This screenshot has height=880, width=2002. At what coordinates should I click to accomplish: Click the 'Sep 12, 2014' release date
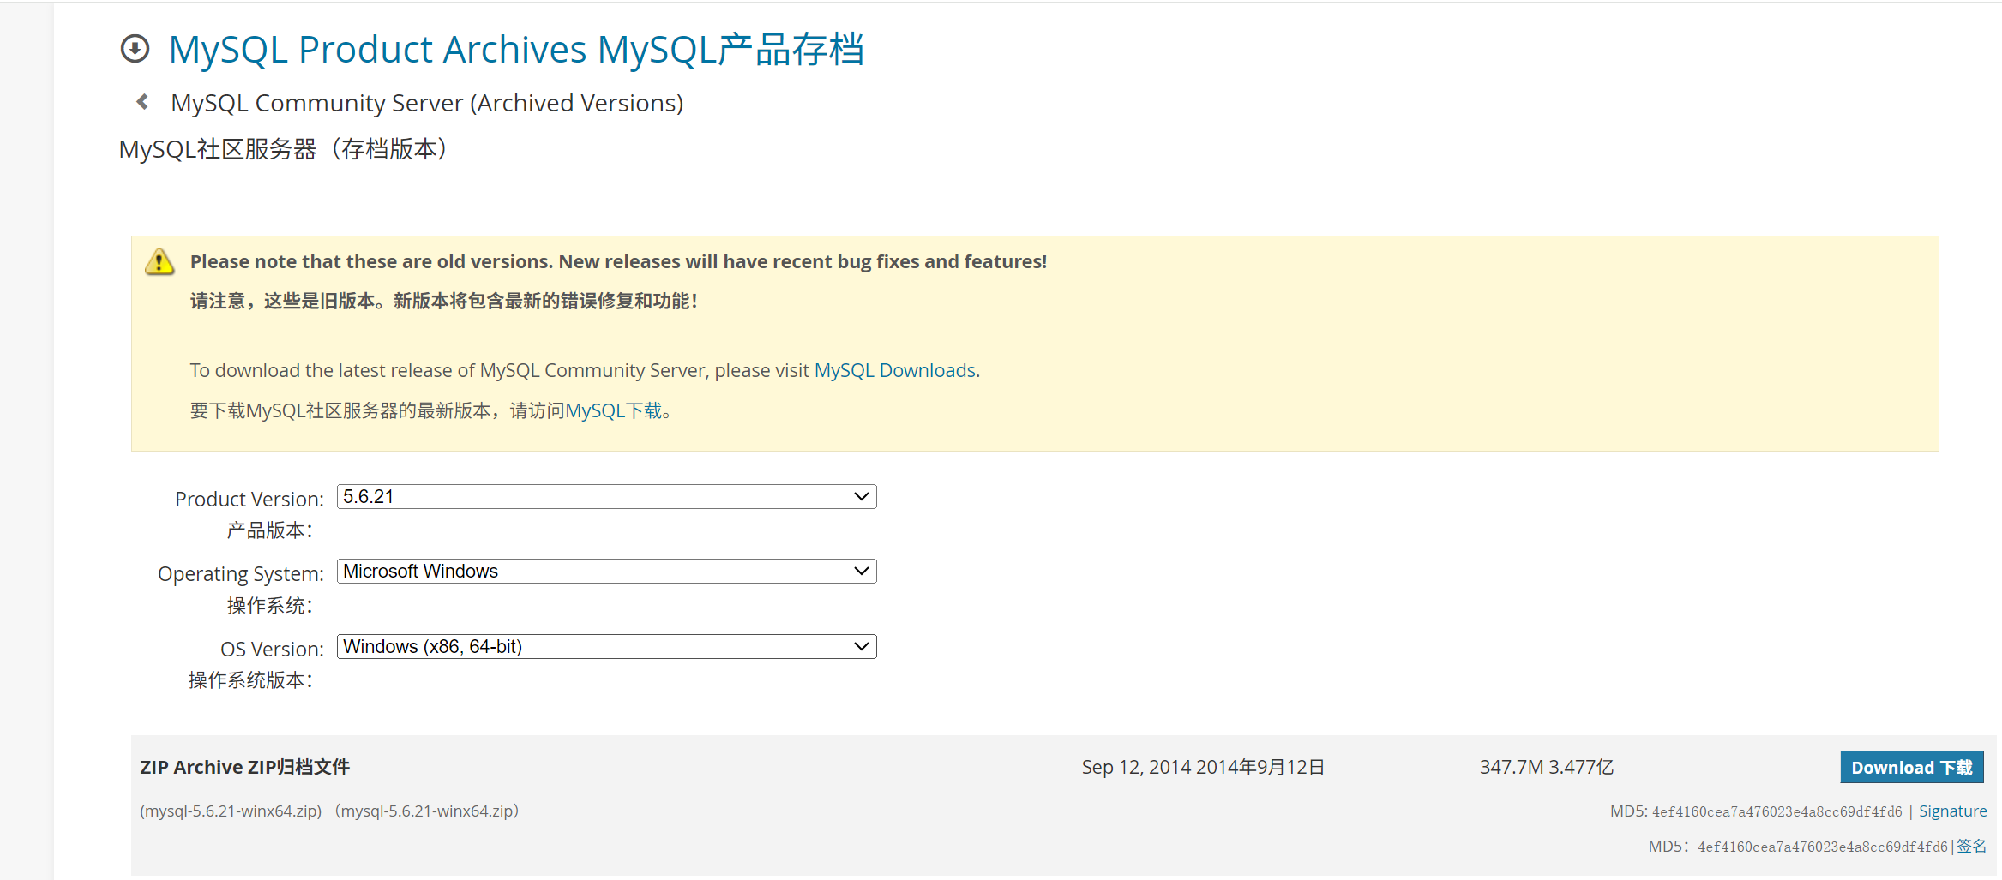1136,768
